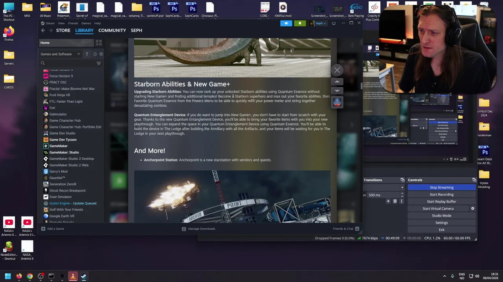Viewport: 503px width, 282px height.
Task: Switch to the STORE tab
Action: coord(63,30)
